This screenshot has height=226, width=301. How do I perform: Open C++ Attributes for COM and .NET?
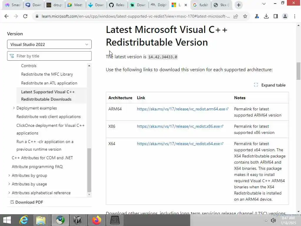42,158
